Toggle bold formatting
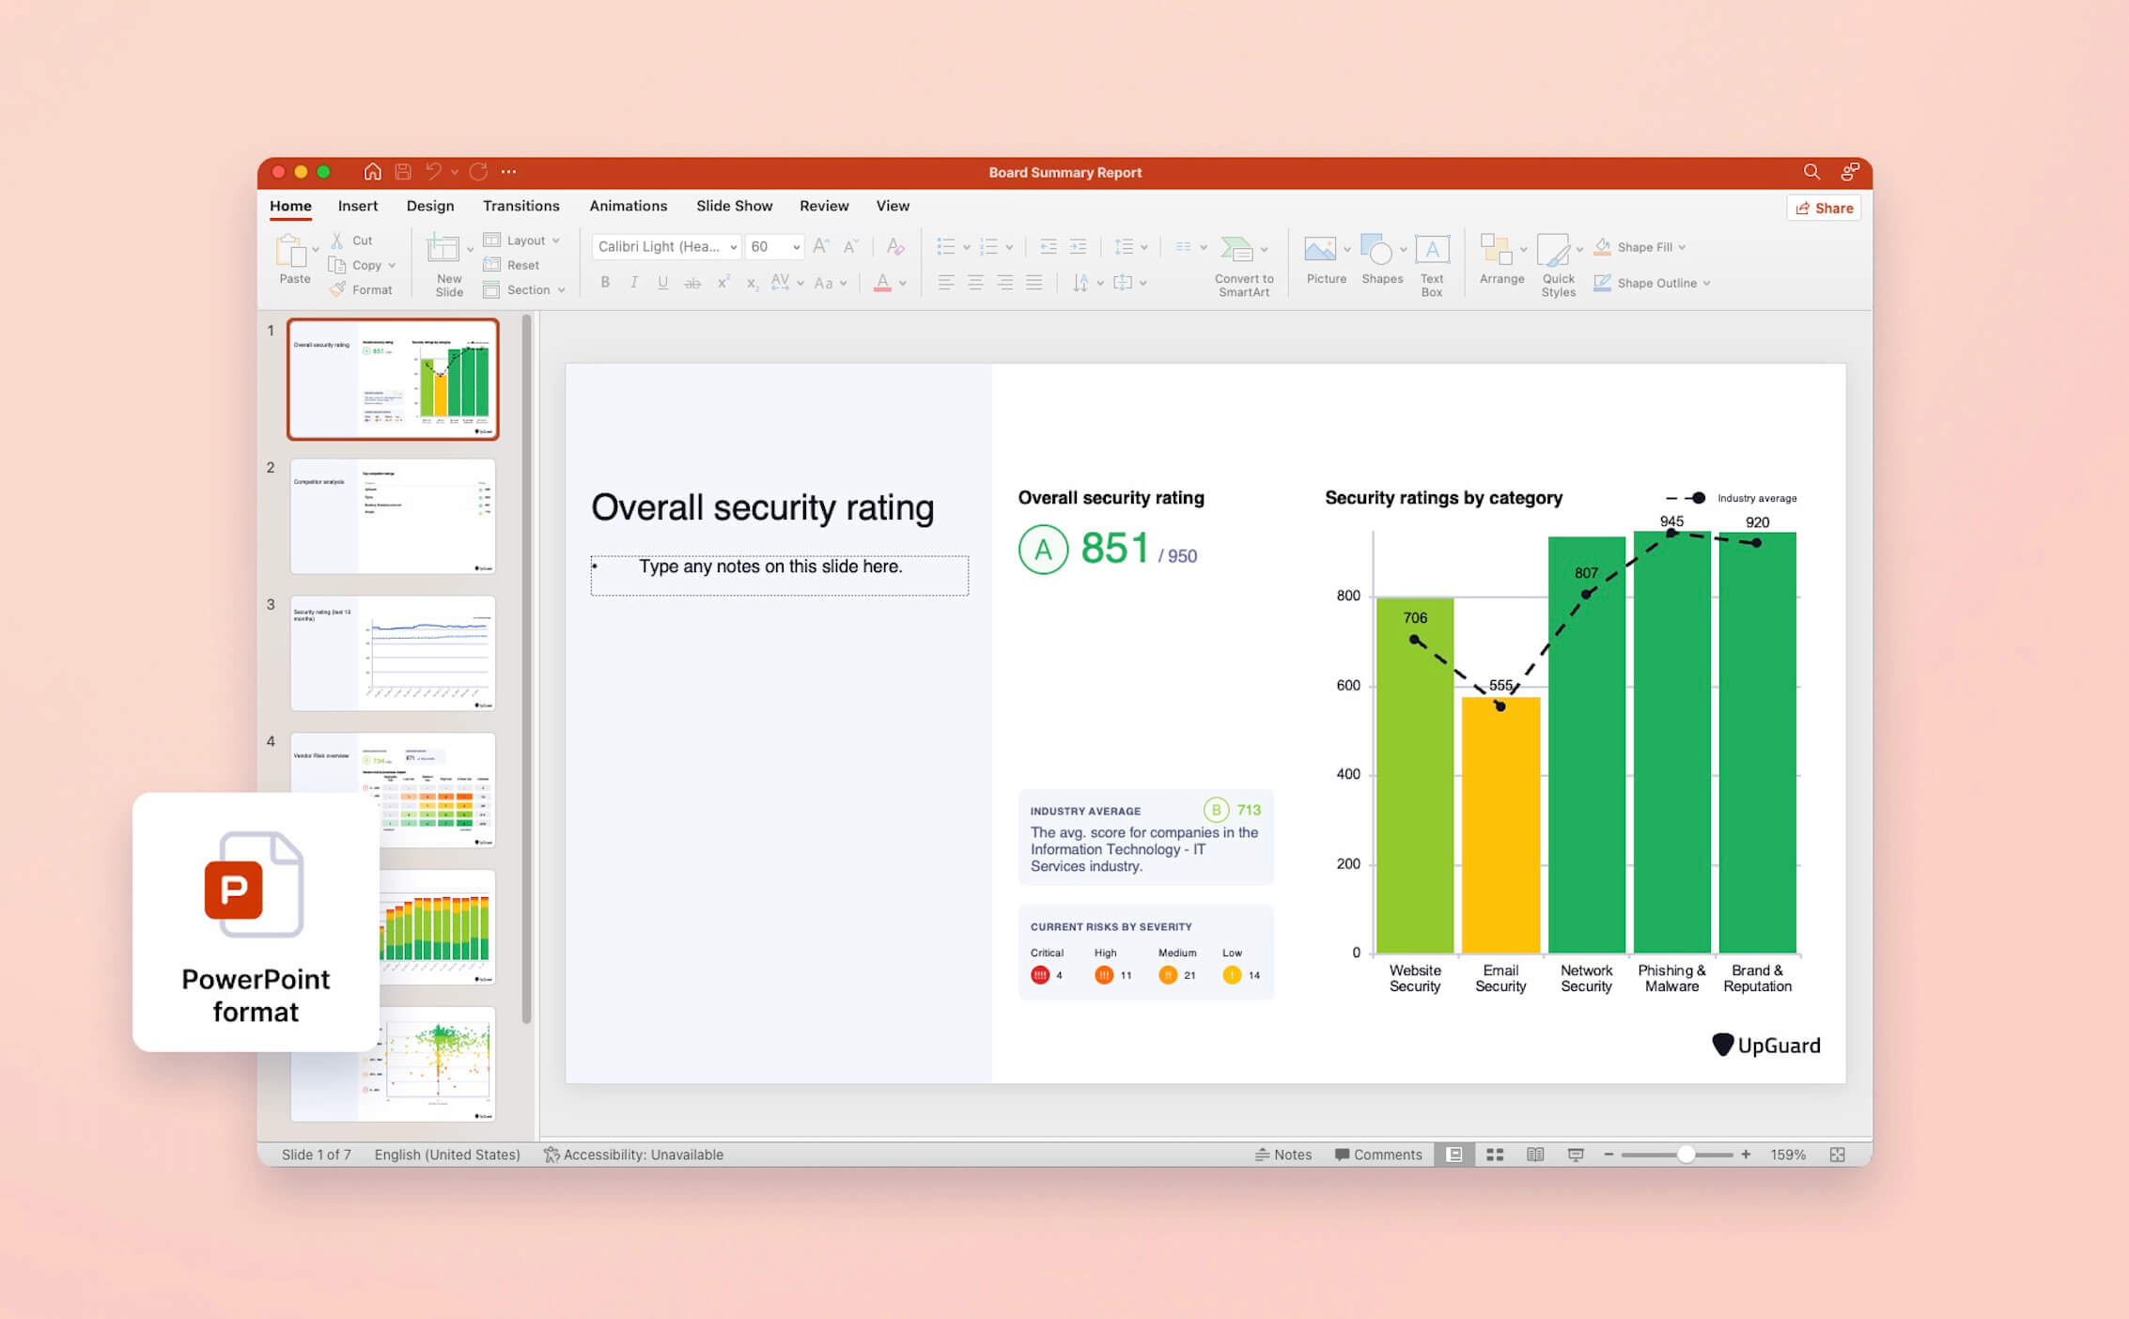 pyautogui.click(x=605, y=282)
